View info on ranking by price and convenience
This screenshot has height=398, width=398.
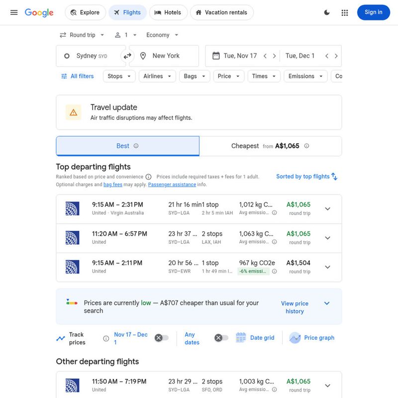(148, 177)
